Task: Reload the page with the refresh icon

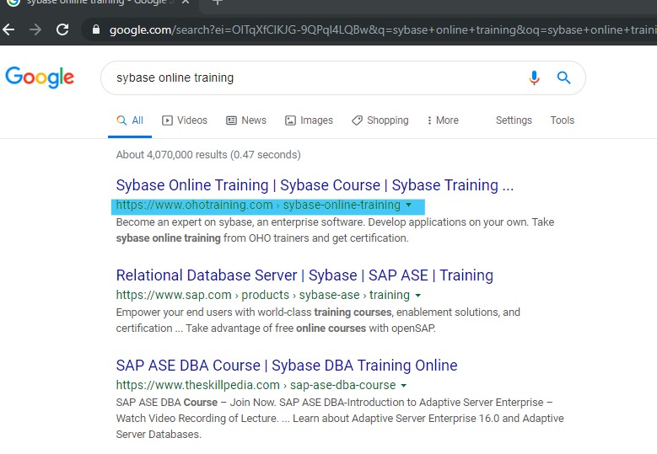Action: click(x=62, y=29)
